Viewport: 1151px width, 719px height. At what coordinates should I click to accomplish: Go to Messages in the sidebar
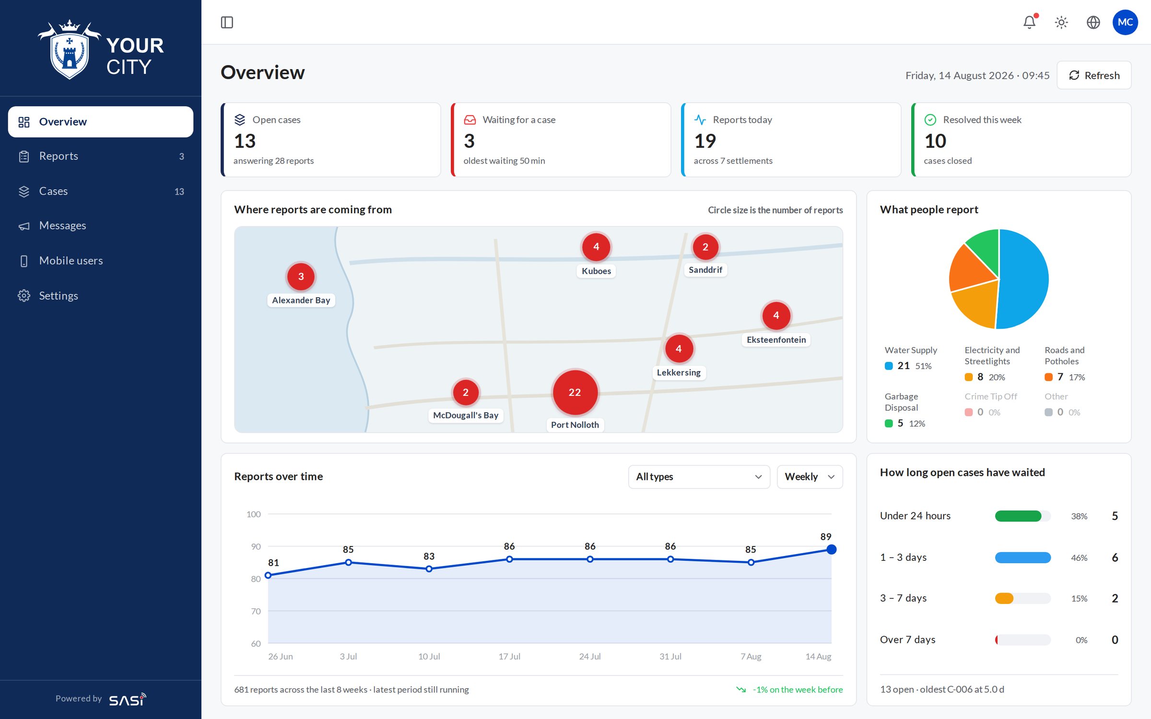(101, 226)
